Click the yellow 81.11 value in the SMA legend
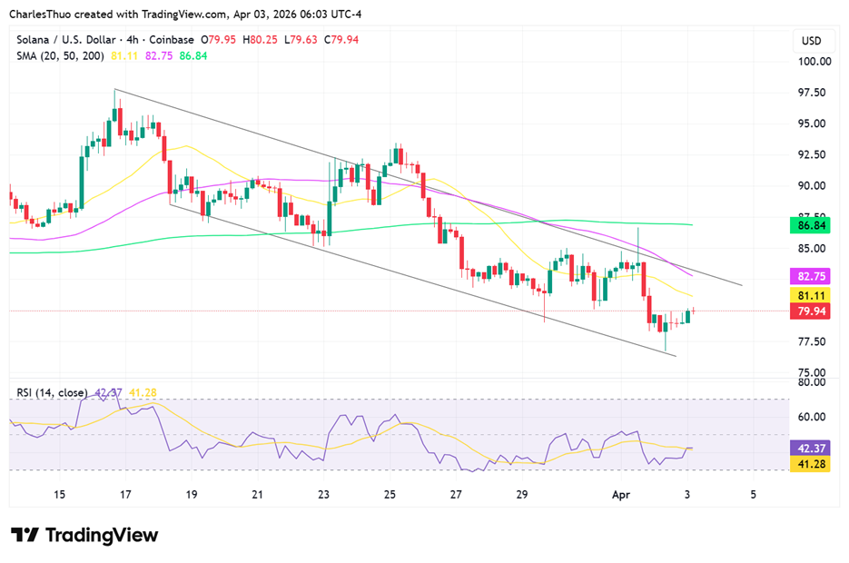Viewport: 849px width, 563px height. point(123,55)
